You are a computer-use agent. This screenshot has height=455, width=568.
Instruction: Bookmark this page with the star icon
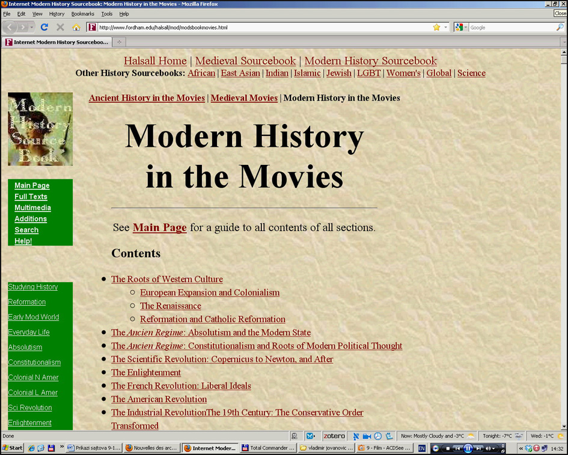pos(436,27)
